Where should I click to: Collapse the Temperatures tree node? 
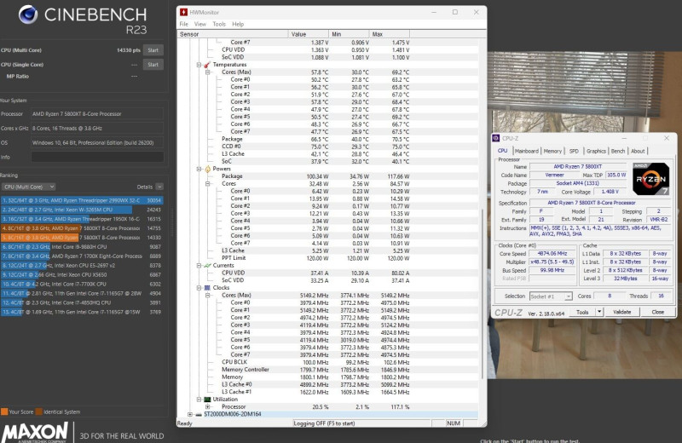[199, 65]
